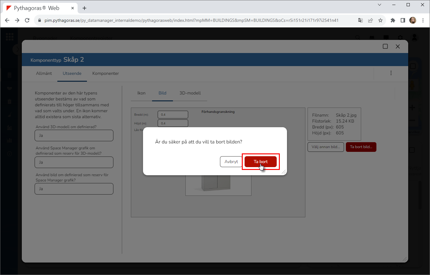
Task: Switch to the 3D-modell tab
Action: 190,93
